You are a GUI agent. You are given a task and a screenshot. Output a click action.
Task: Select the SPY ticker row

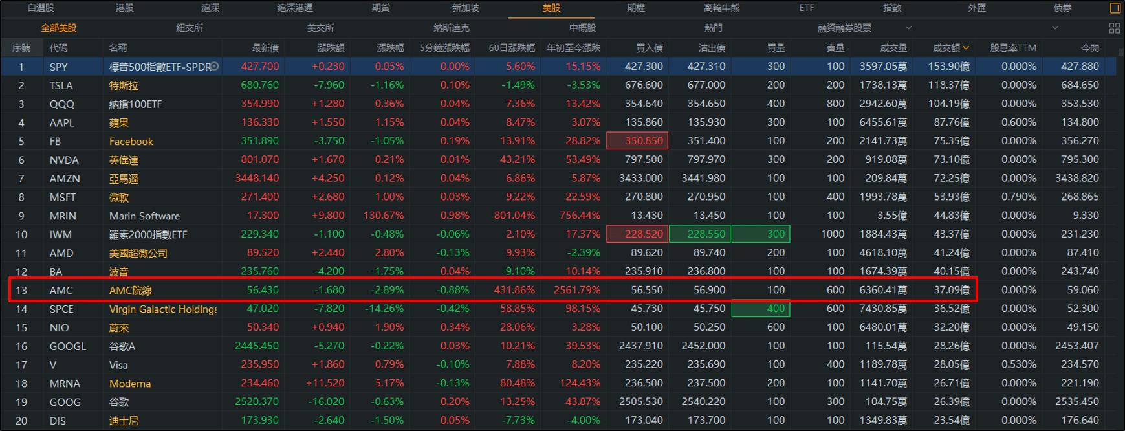(x=558, y=66)
